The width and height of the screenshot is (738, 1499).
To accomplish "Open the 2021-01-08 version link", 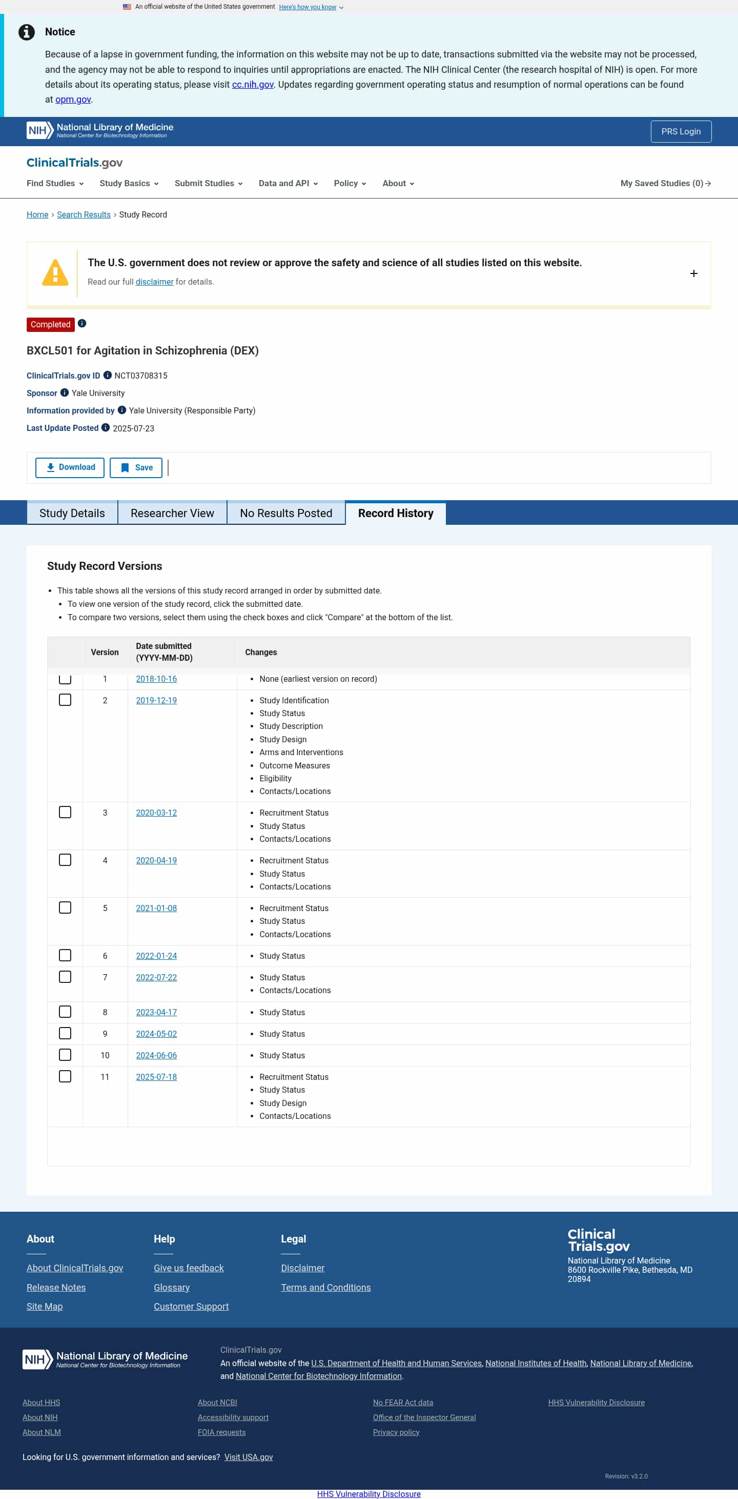I will pyautogui.click(x=156, y=909).
